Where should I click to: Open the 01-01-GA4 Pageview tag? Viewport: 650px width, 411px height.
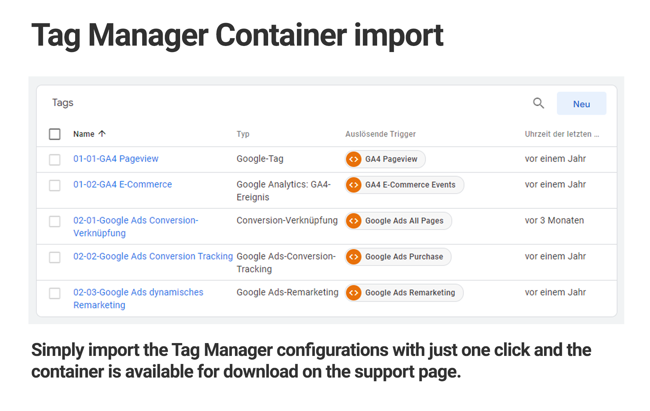click(116, 159)
